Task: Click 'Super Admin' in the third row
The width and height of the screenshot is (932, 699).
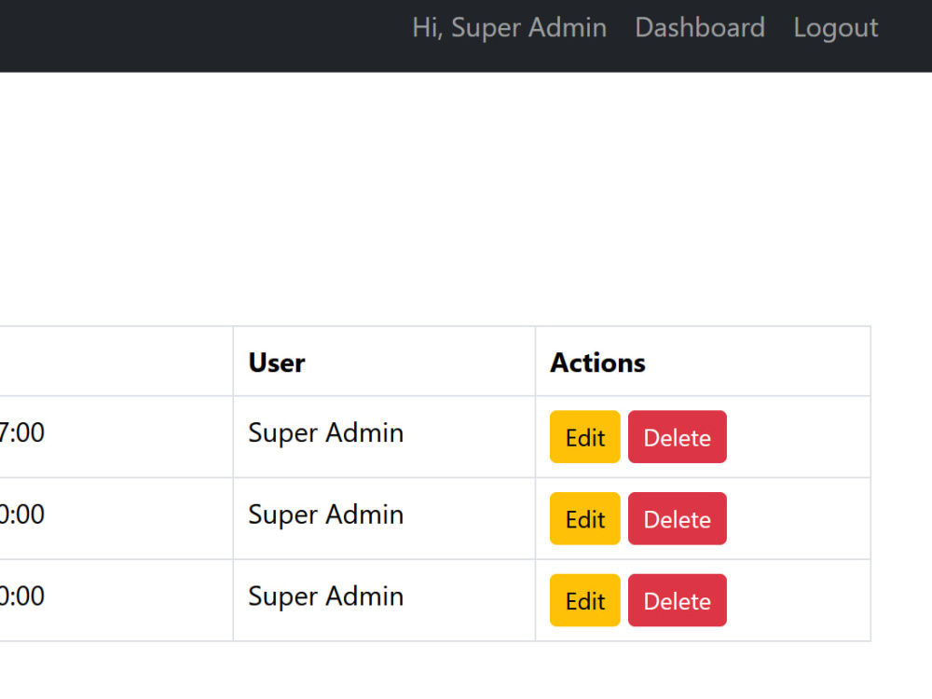Action: pos(325,596)
